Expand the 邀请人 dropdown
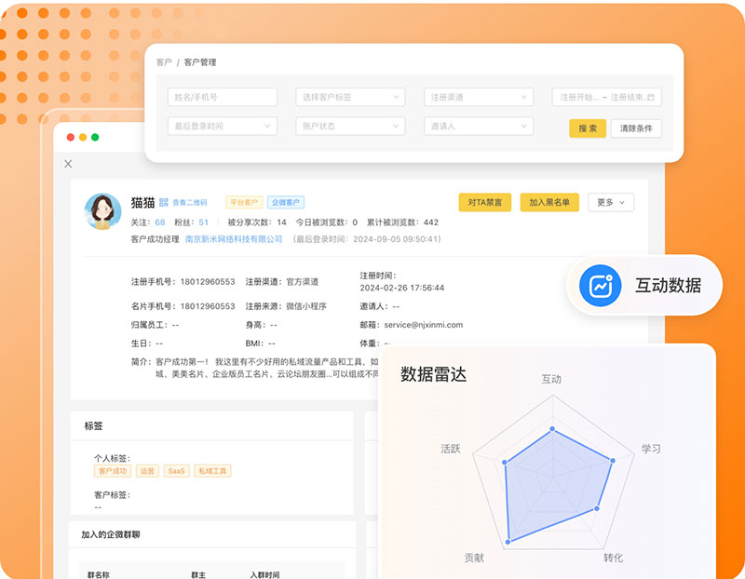This screenshot has height=579, width=745. pyautogui.click(x=479, y=126)
